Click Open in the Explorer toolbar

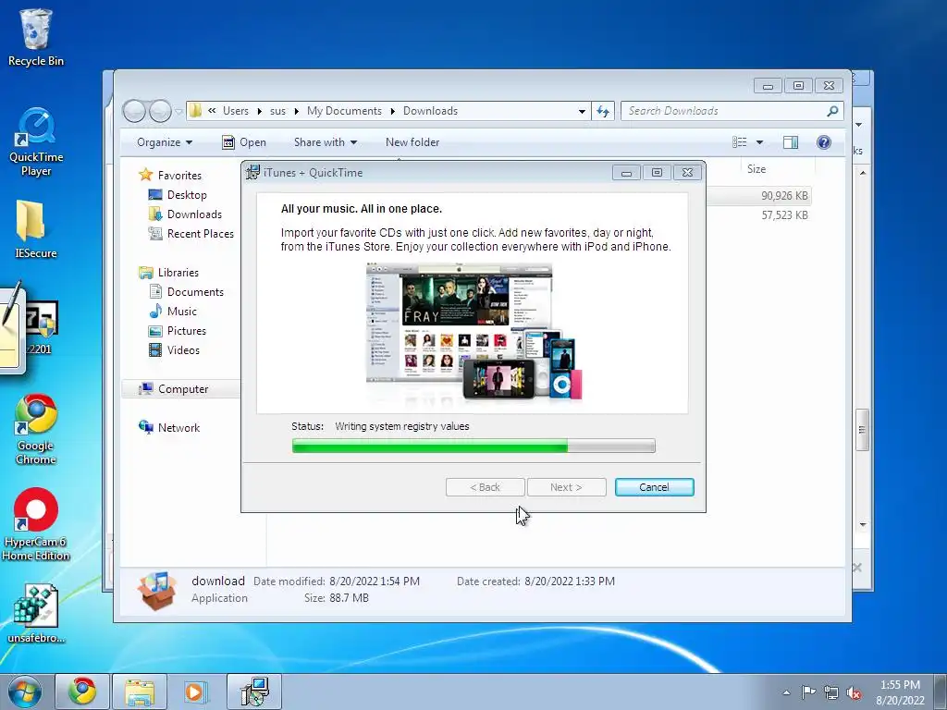[244, 142]
